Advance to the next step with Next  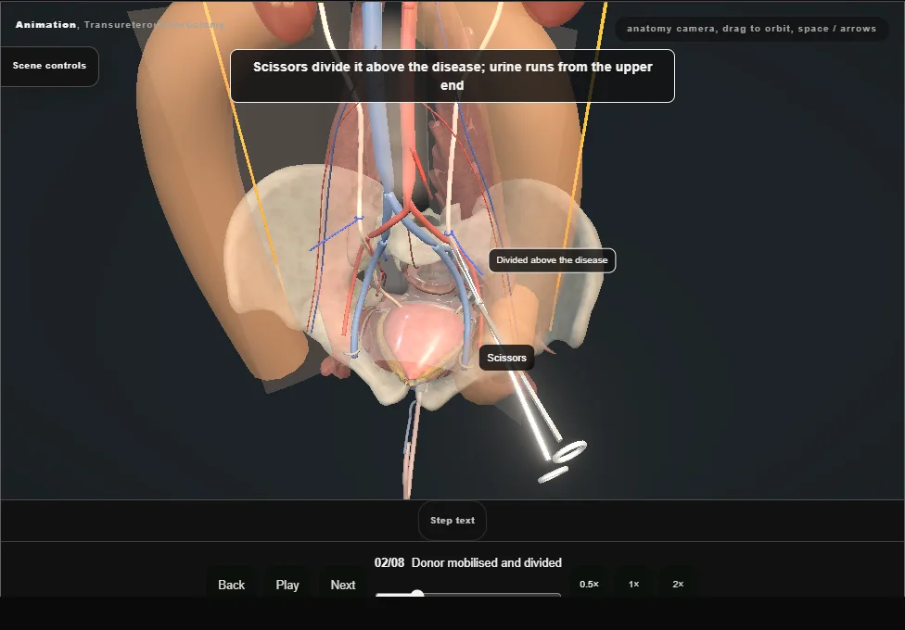pos(343,585)
